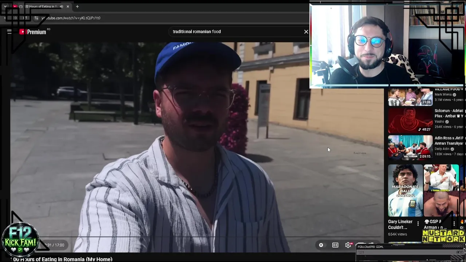
Task: Open video player settings gear
Action: click(348, 245)
